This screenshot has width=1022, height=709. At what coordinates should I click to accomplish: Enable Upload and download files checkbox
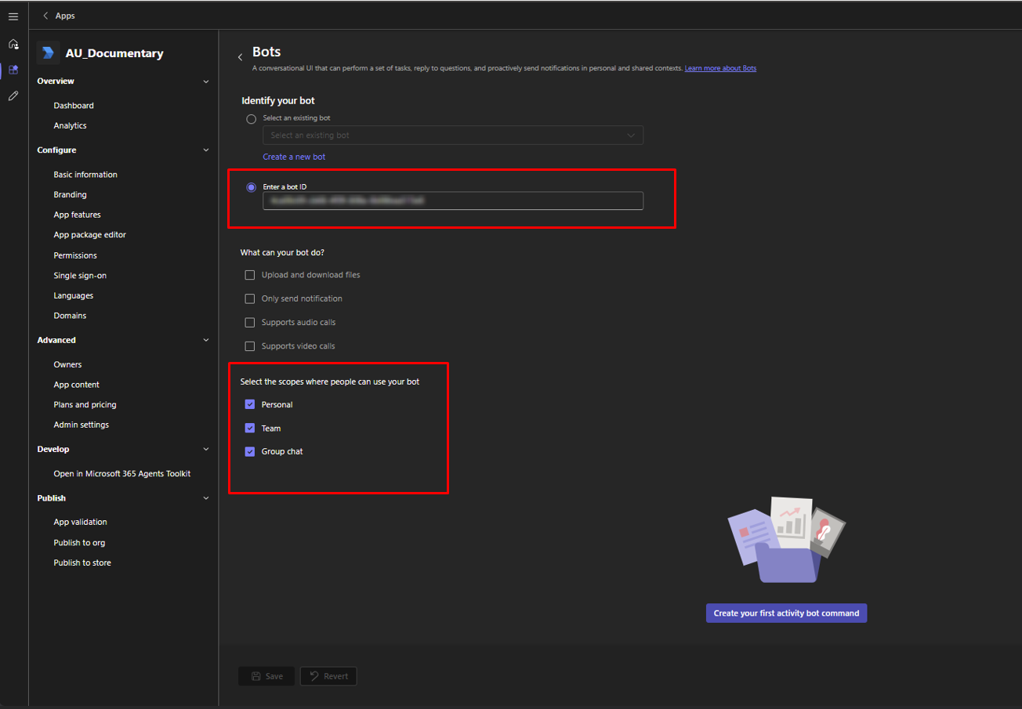(250, 275)
